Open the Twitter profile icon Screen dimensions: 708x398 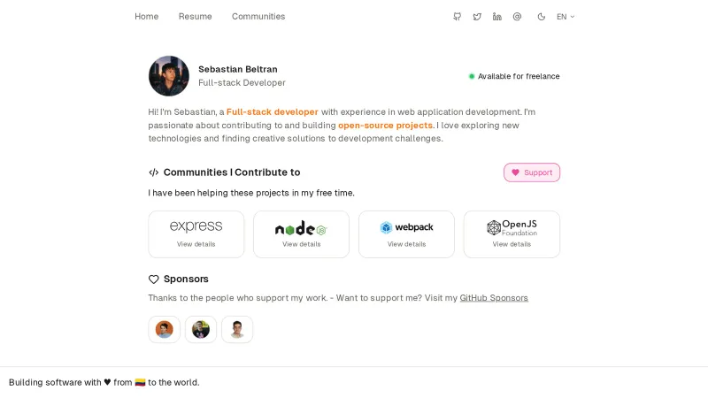[x=477, y=17]
